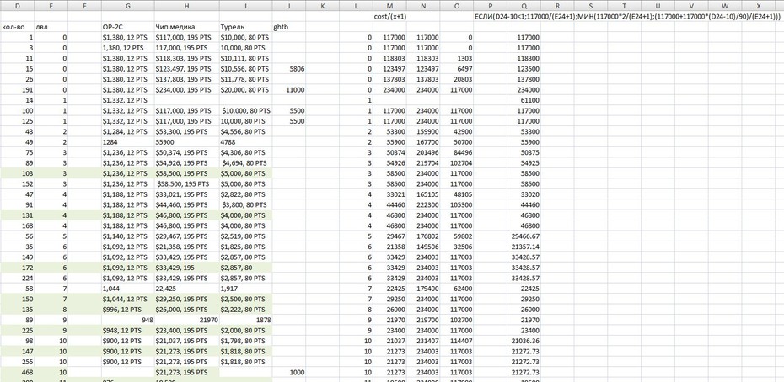The width and height of the screenshot is (784, 382).
Task: Select cell '$10,556, 80 PTS'
Action: (x=245, y=69)
